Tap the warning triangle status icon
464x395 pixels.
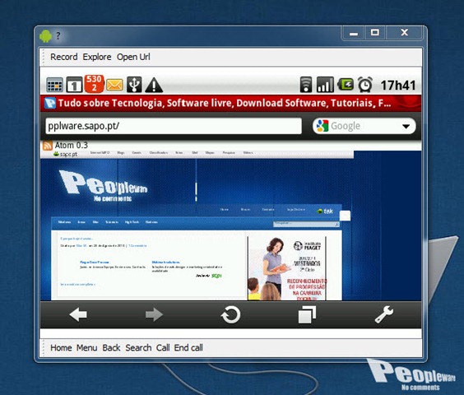pos(154,86)
